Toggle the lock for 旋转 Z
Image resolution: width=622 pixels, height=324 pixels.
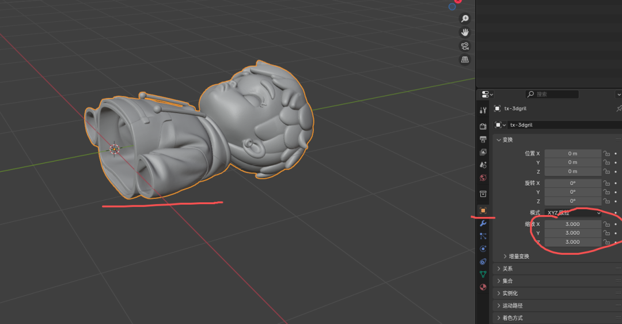click(606, 201)
